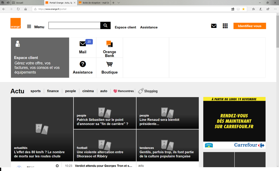Screen dimensions: 279x171
Task: Click the Menu label
Action: [x=39, y=27]
